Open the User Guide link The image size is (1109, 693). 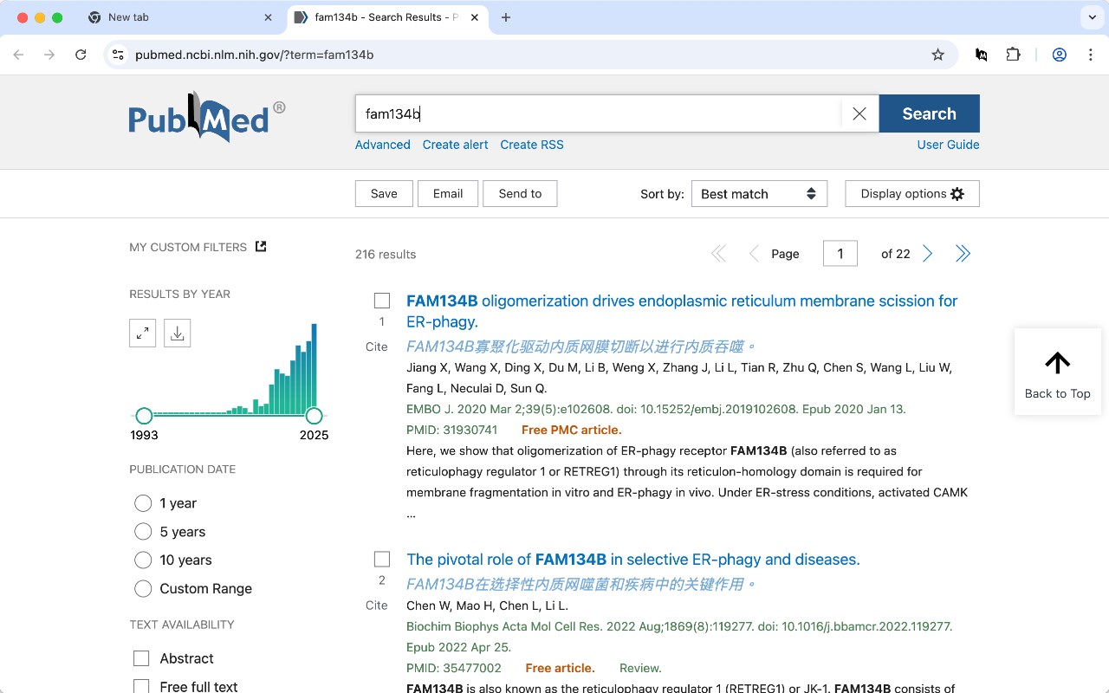tap(948, 145)
